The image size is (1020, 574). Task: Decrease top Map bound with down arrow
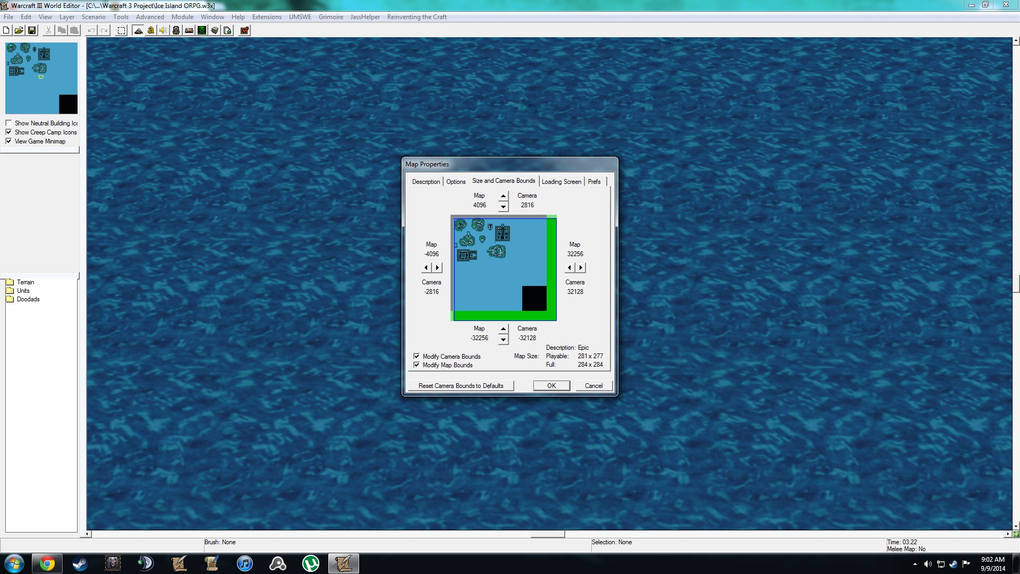point(503,206)
